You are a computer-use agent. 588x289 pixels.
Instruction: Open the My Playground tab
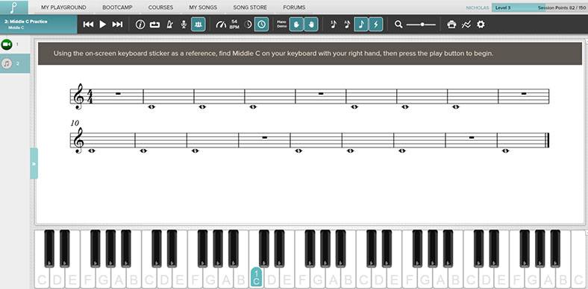click(x=63, y=7)
